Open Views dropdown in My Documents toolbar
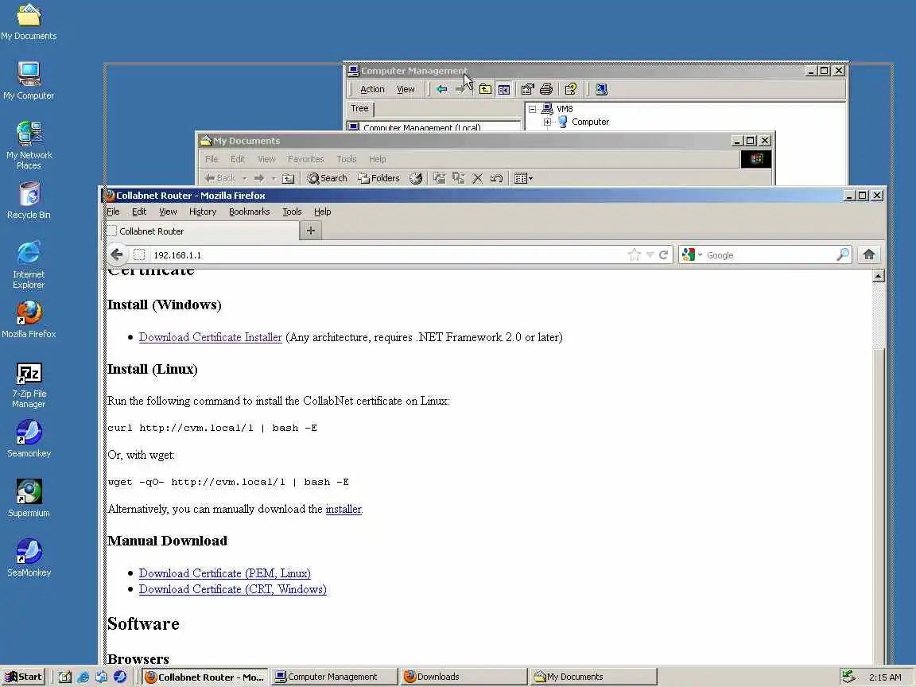916x687 pixels. coord(523,178)
